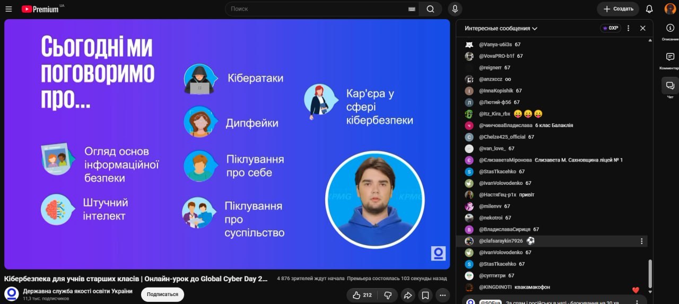
Task: Click username @Chelze425_official in chat
Action: pos(502,137)
